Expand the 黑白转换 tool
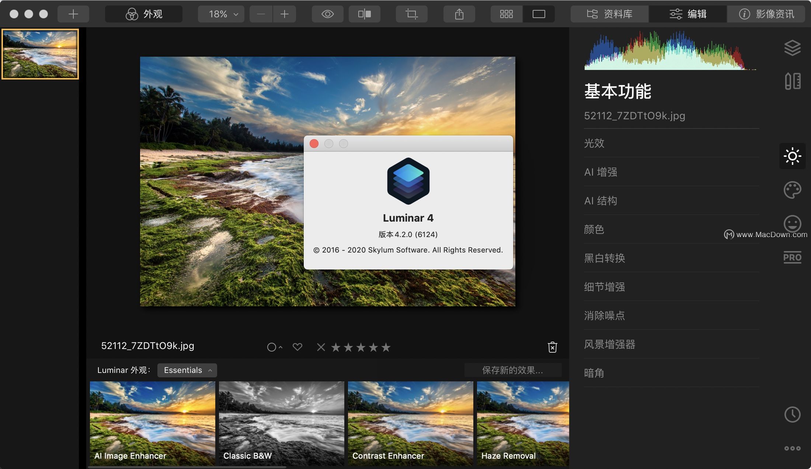The width and height of the screenshot is (811, 469). click(671, 258)
